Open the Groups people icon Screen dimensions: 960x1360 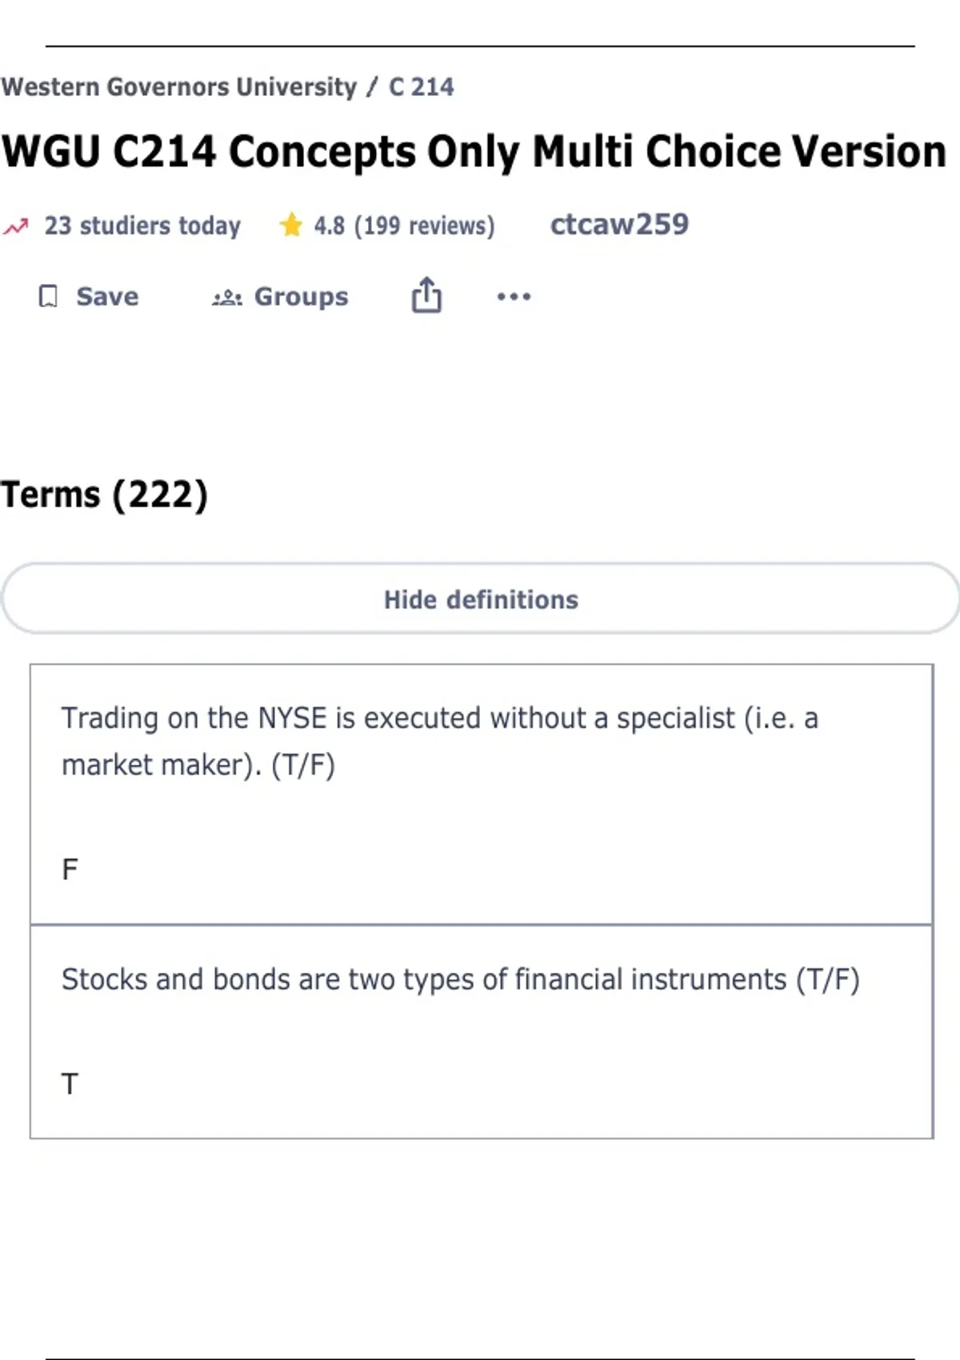[227, 298]
